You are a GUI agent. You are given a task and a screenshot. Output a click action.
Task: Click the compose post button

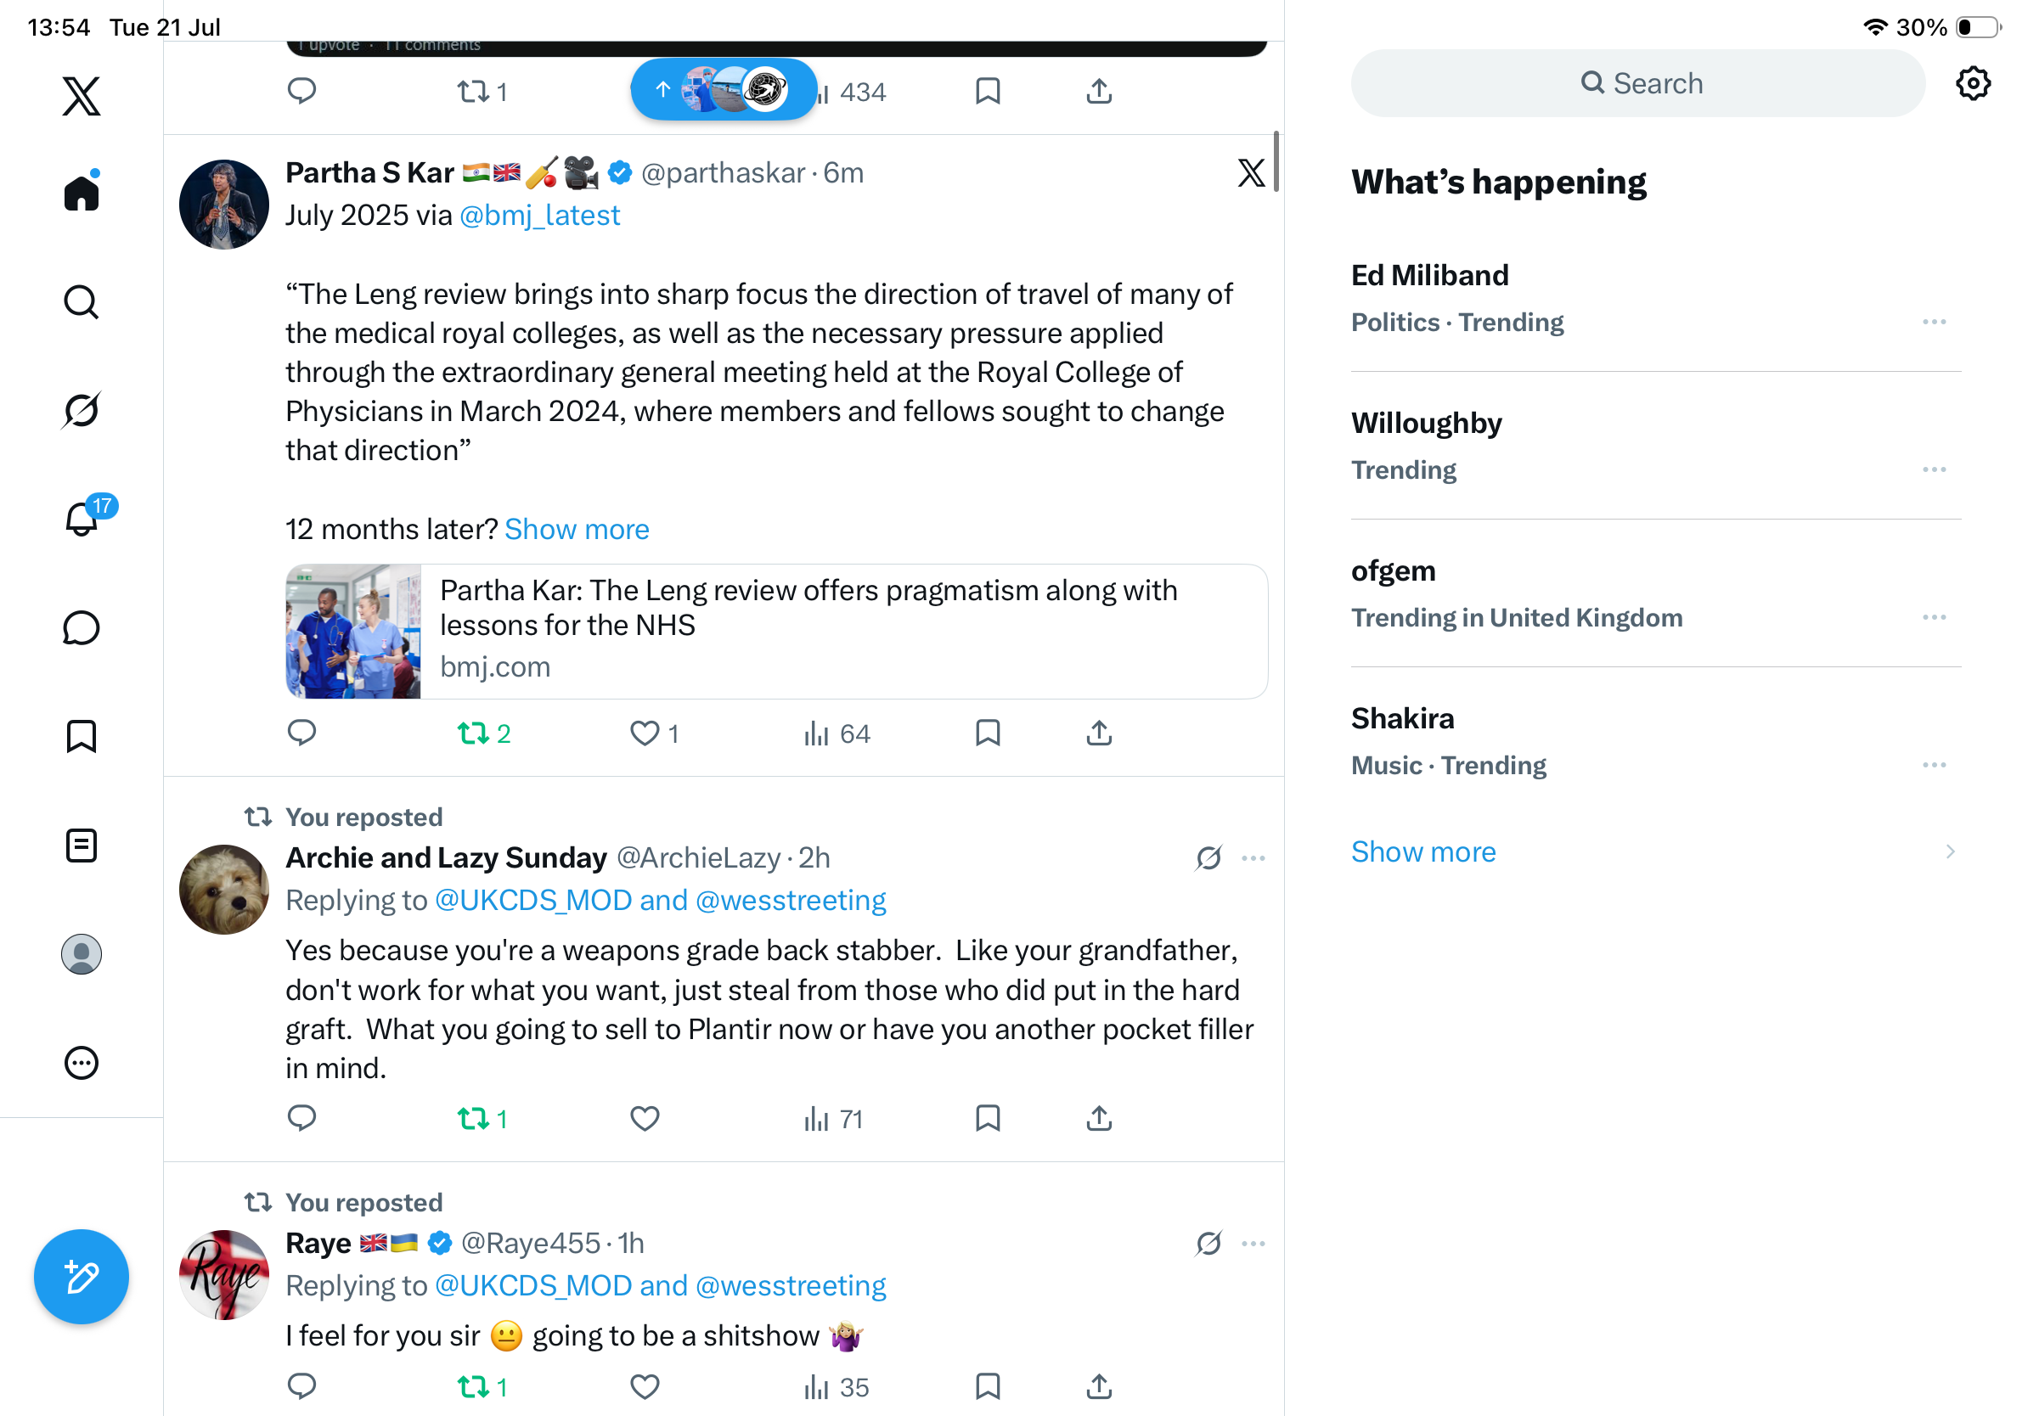coord(82,1277)
